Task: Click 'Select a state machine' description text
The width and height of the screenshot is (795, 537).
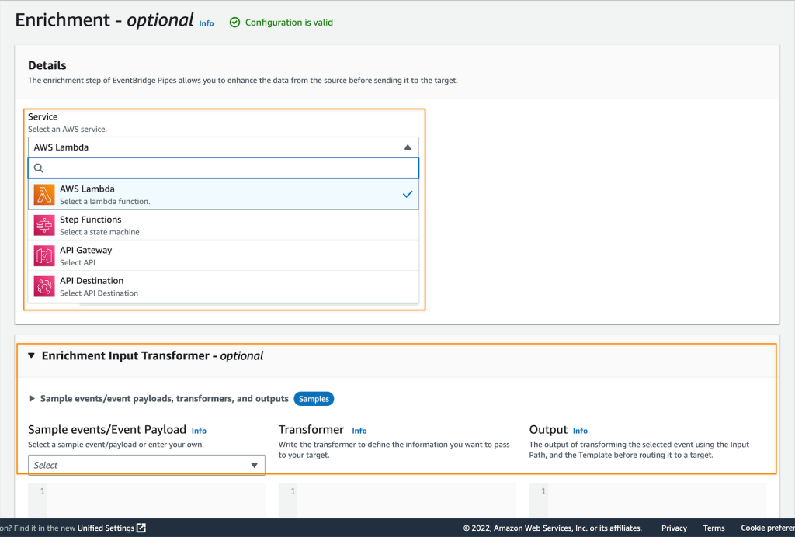Action: click(99, 232)
